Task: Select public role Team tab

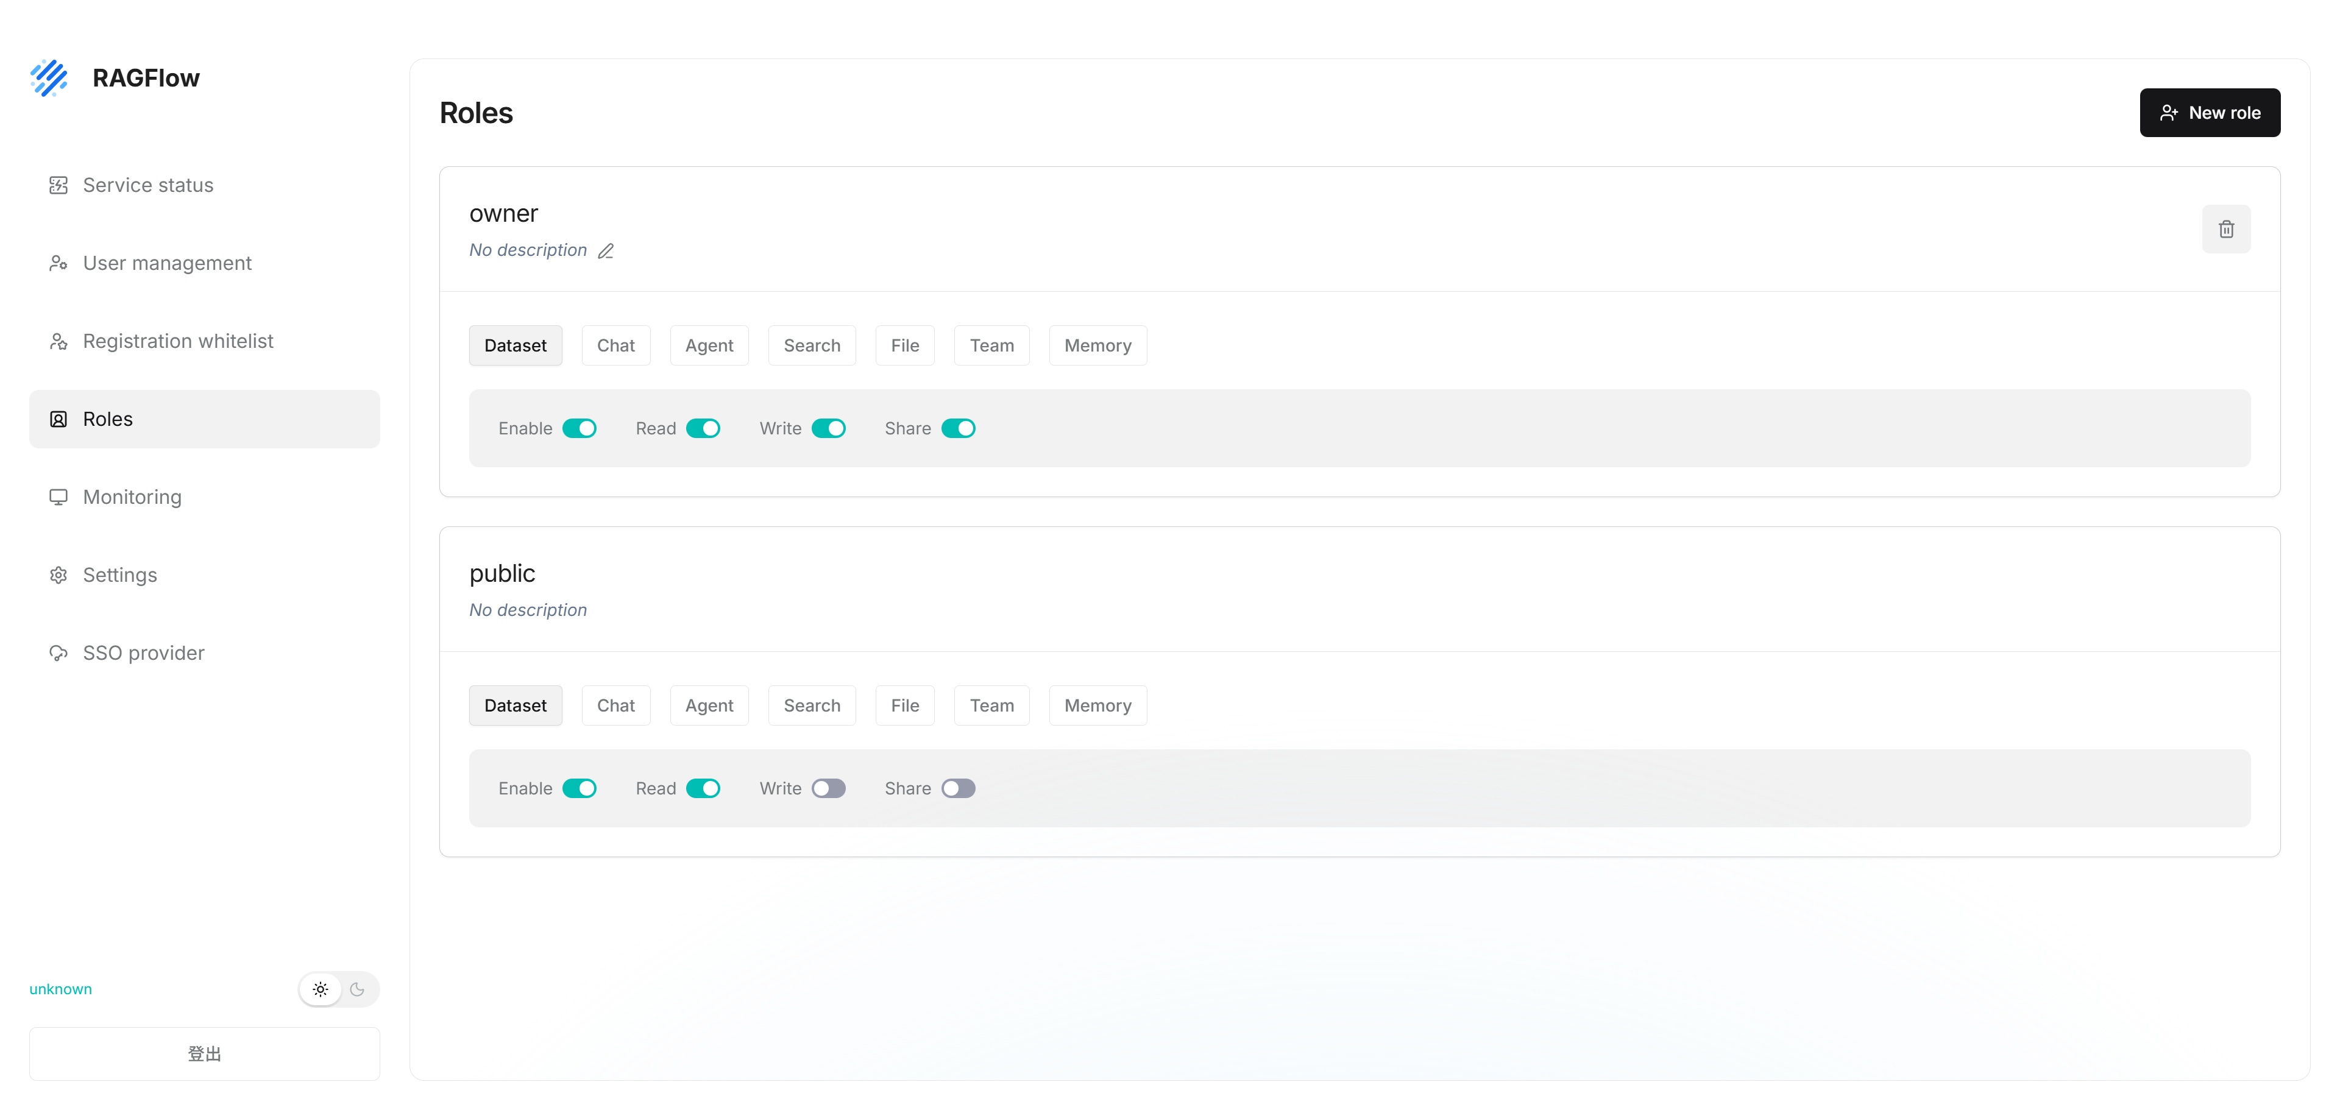Action: point(992,706)
